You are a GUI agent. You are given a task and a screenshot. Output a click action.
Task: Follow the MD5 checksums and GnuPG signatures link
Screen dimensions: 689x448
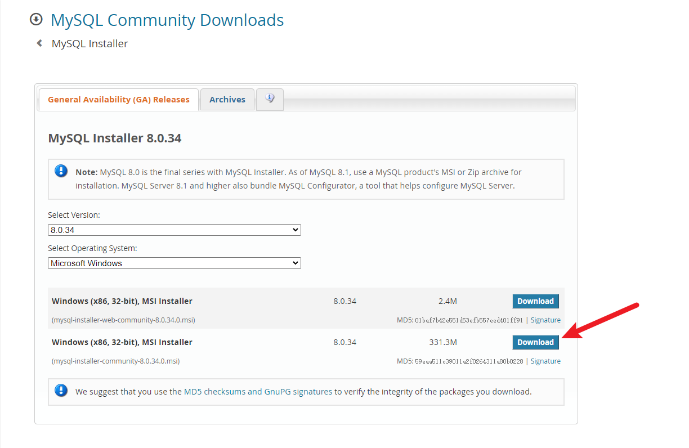[x=258, y=391]
